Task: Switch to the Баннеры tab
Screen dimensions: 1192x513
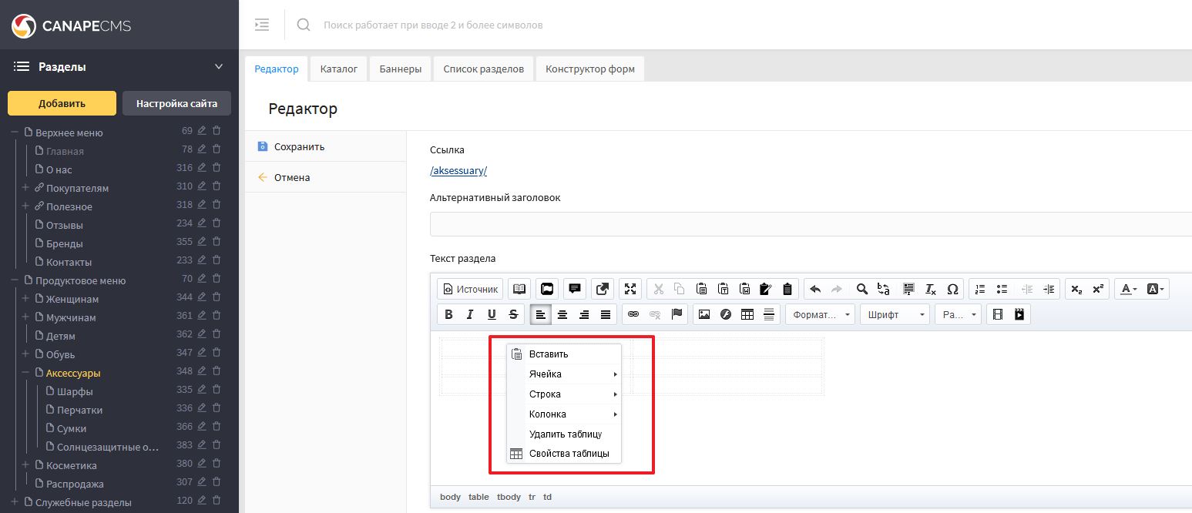Action: coord(400,69)
